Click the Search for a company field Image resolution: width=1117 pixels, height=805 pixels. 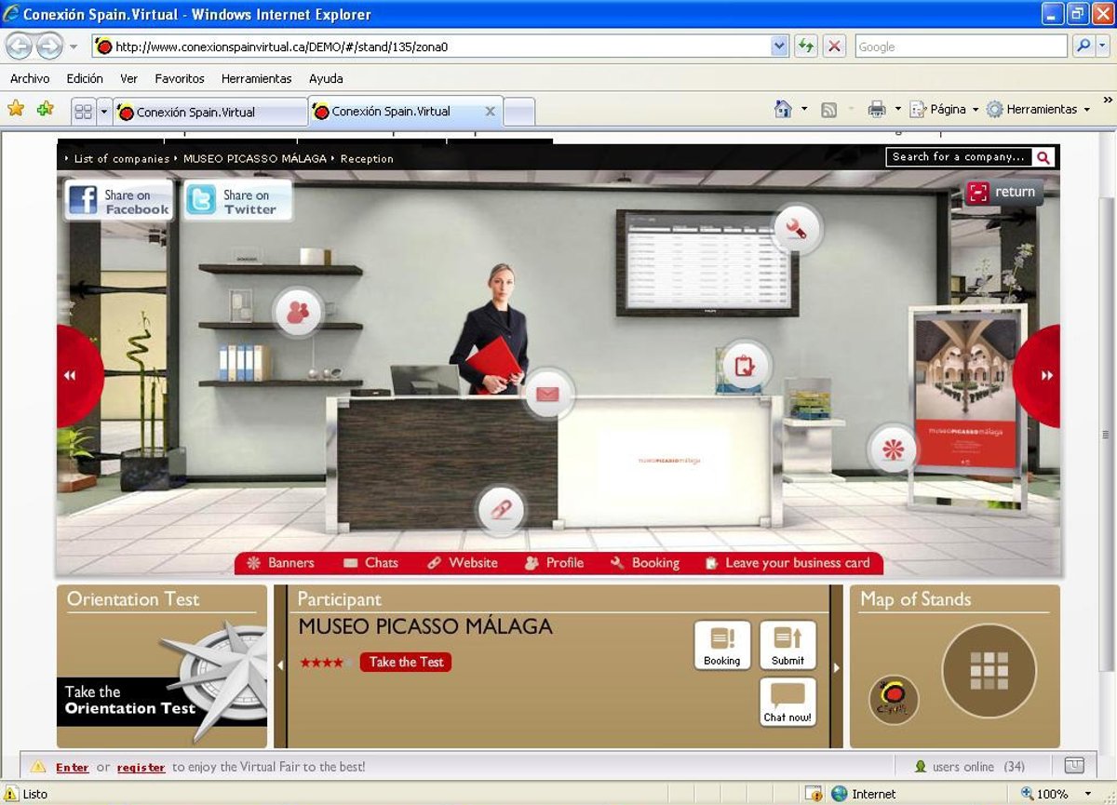(959, 157)
